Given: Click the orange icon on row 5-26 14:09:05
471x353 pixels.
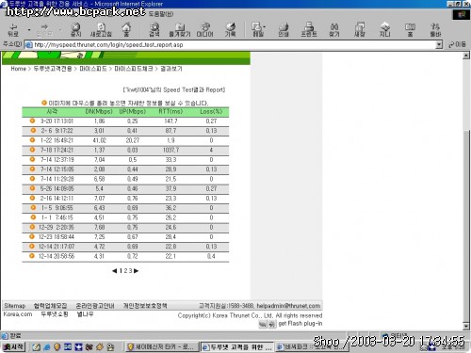Looking at the screenshot, I should [x=32, y=188].
